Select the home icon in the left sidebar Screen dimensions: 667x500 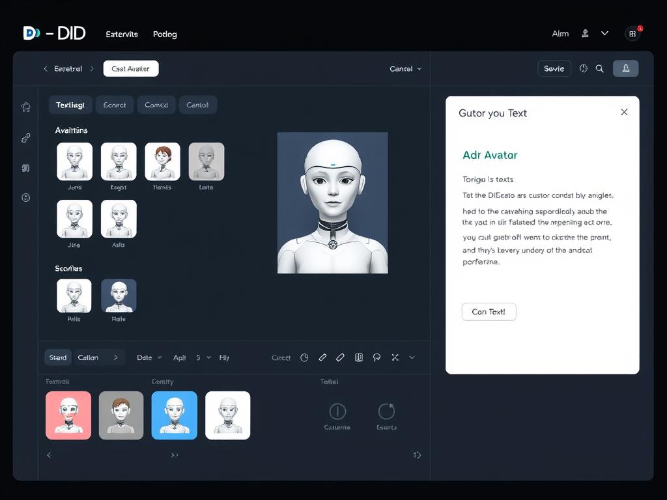(25, 107)
